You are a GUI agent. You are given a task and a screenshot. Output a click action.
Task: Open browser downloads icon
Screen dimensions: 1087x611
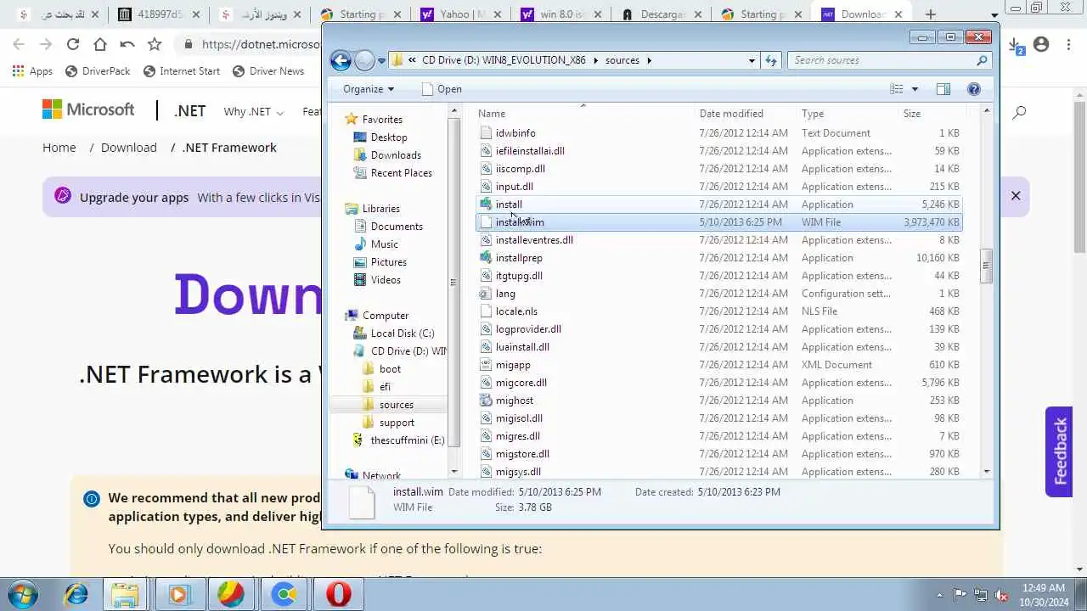[x=1017, y=45]
